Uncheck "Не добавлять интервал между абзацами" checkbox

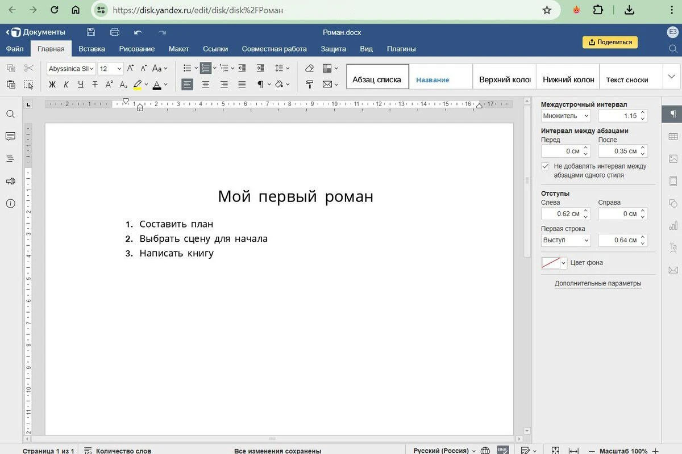coord(546,166)
